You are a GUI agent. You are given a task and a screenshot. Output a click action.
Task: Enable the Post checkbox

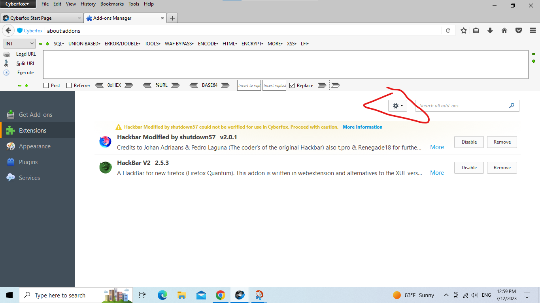(x=46, y=85)
